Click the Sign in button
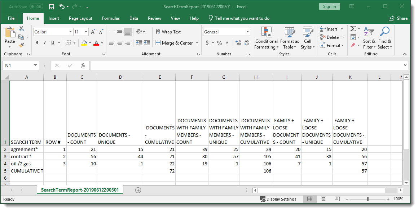418x211 pixels. pos(330,6)
